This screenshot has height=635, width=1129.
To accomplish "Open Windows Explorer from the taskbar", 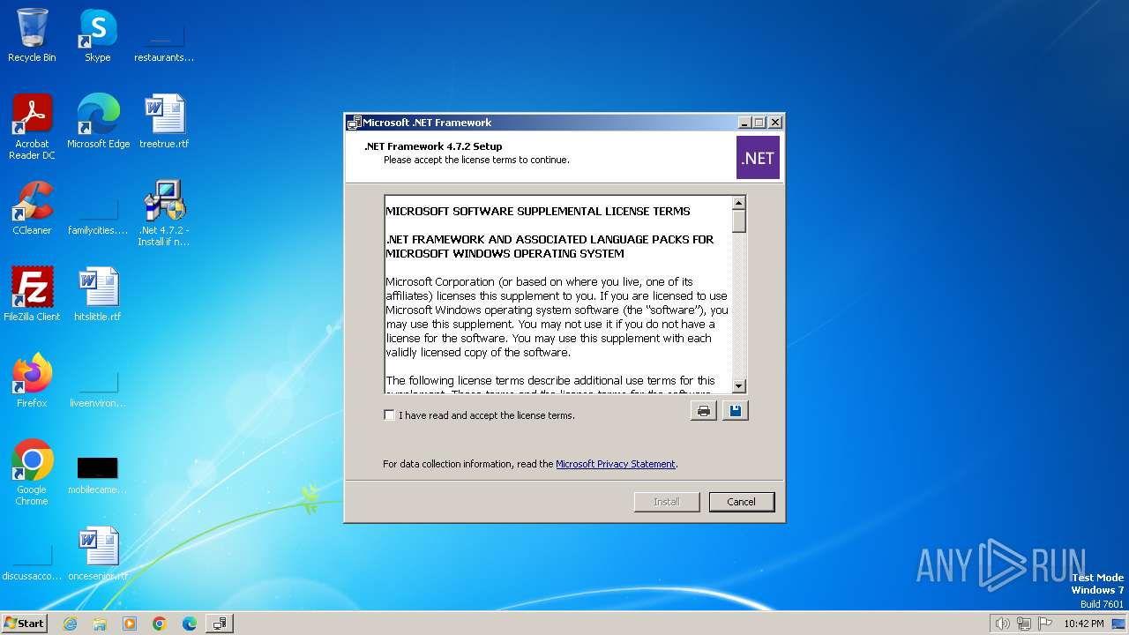I will pos(100,624).
